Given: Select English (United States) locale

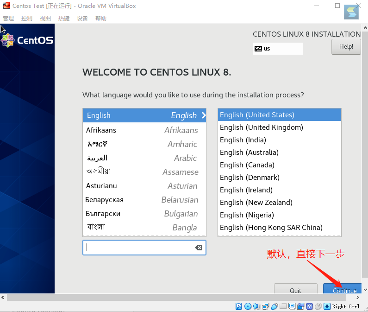Looking at the screenshot, I should tap(280, 115).
